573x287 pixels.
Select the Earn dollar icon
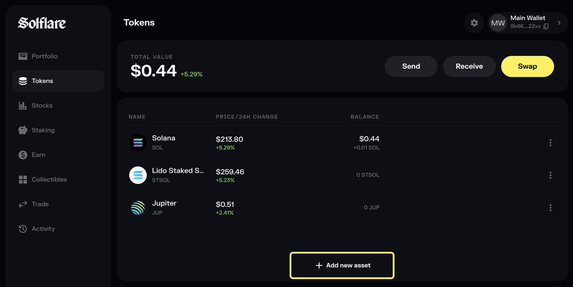point(23,155)
